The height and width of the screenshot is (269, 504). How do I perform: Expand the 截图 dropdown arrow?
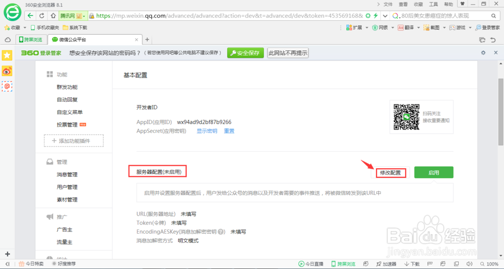coord(444,28)
